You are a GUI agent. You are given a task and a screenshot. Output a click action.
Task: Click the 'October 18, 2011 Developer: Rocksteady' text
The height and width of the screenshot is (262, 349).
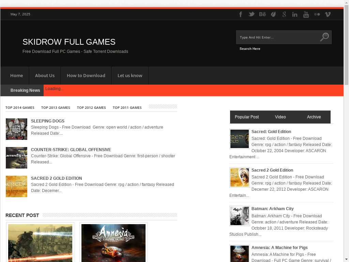[x=290, y=228]
